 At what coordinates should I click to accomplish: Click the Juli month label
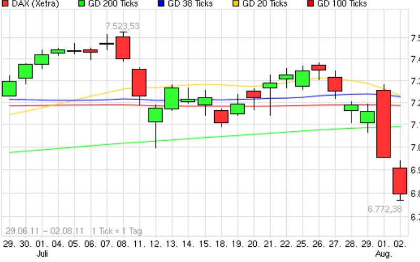click(x=42, y=253)
